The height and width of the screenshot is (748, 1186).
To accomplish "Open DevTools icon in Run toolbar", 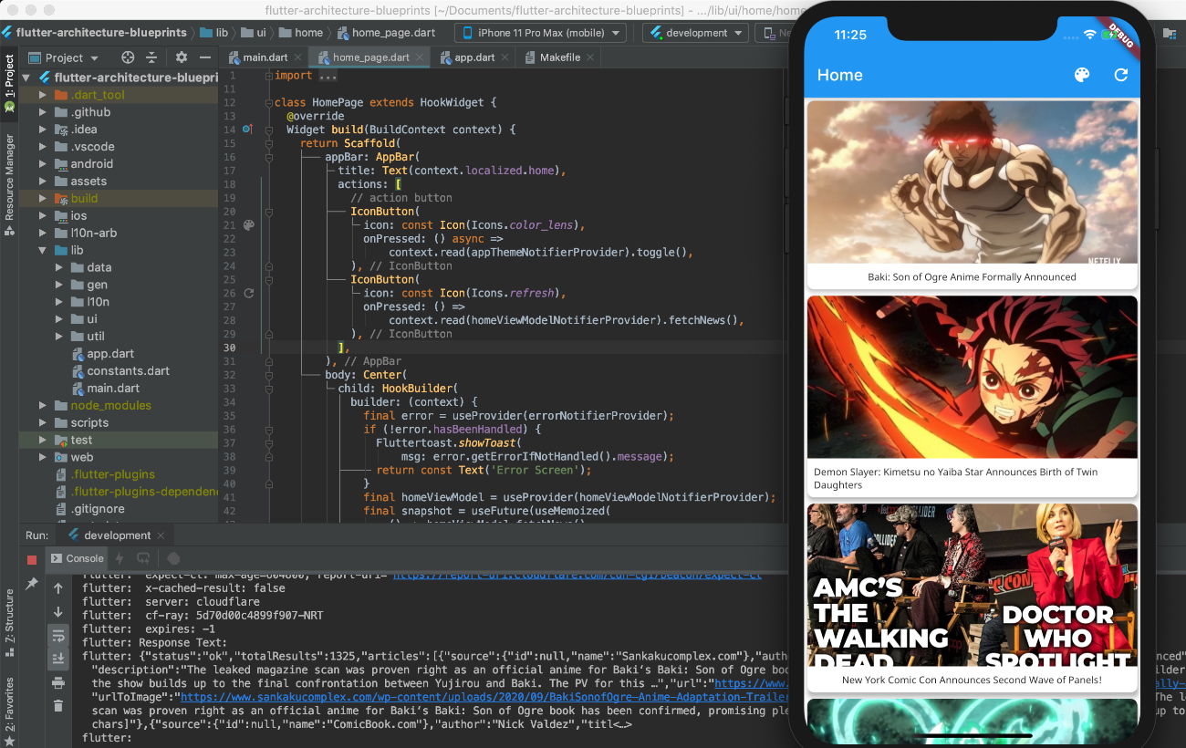I will (x=173, y=558).
